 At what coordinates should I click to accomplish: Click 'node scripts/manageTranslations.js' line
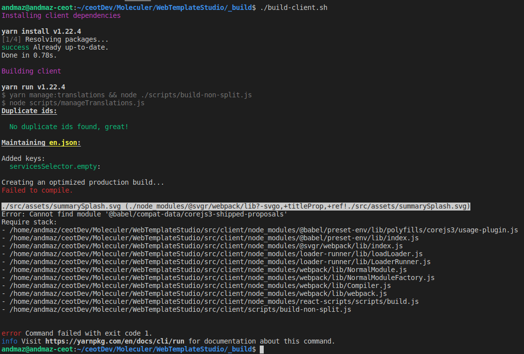73,103
